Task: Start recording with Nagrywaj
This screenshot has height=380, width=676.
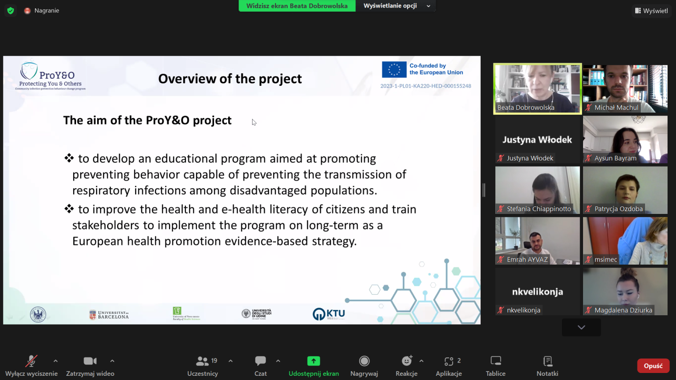Action: coord(364,366)
